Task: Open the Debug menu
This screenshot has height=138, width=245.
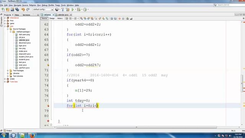Action: pos(44,5)
